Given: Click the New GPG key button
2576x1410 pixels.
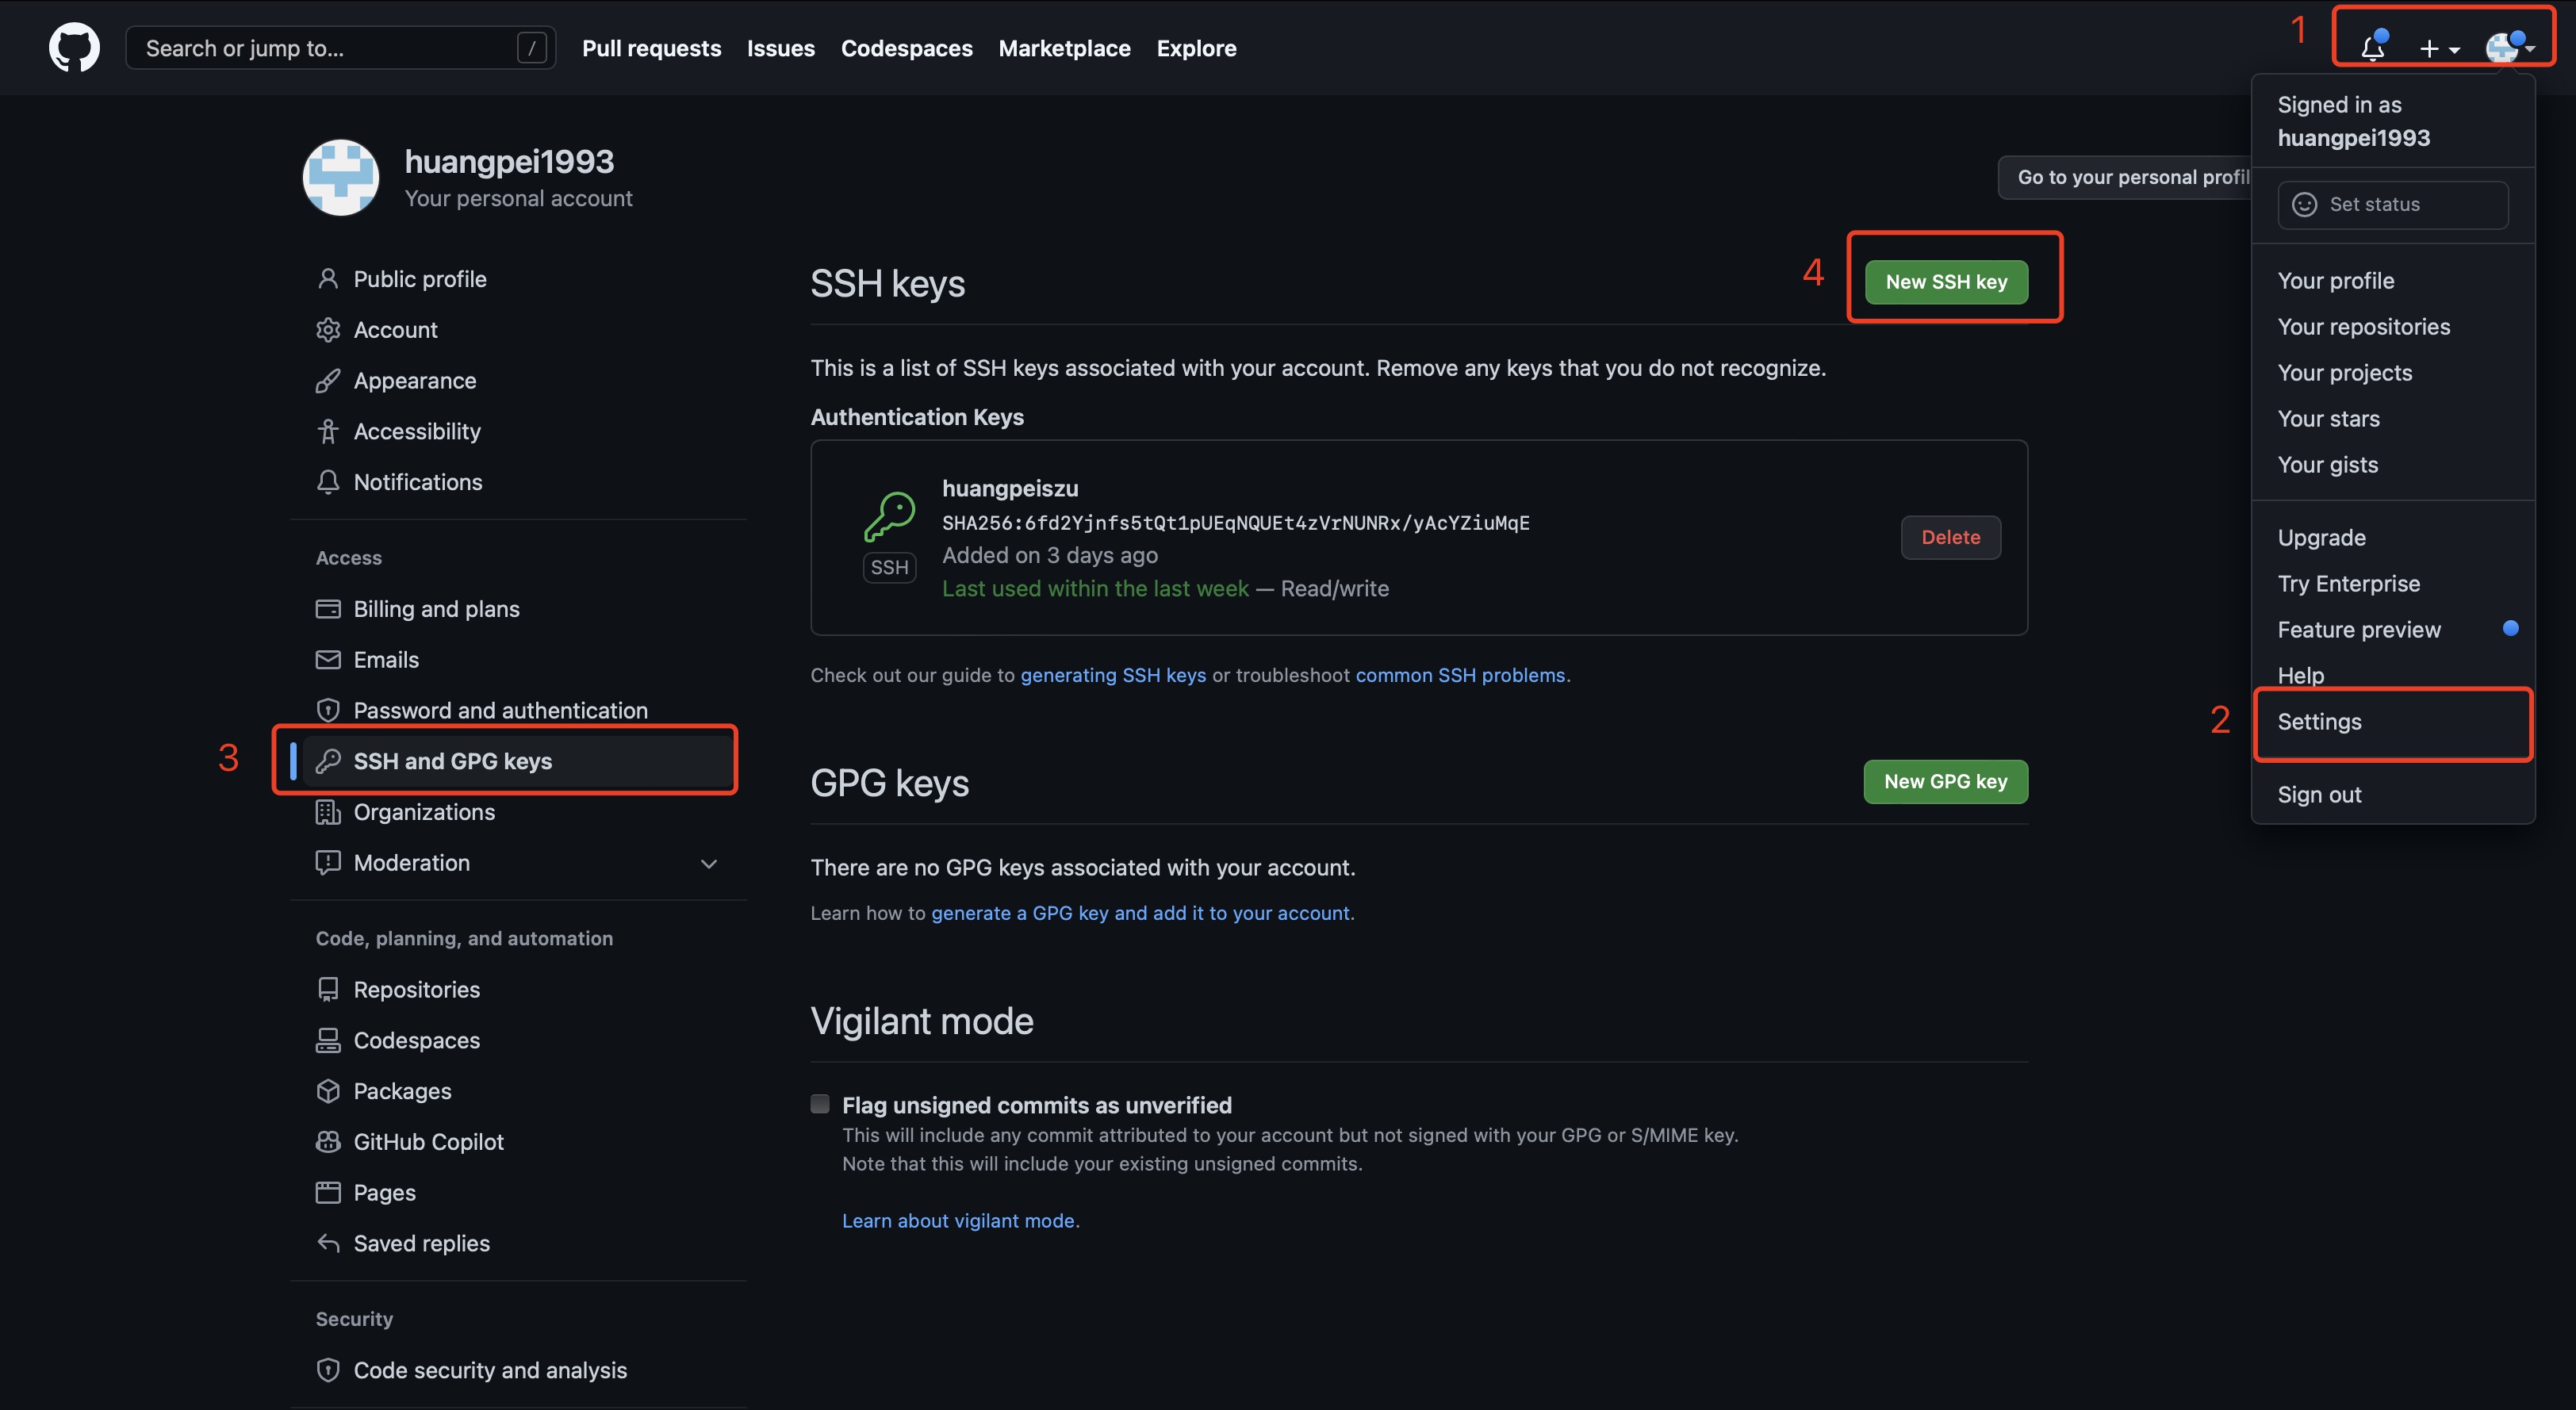Looking at the screenshot, I should click(1945, 782).
